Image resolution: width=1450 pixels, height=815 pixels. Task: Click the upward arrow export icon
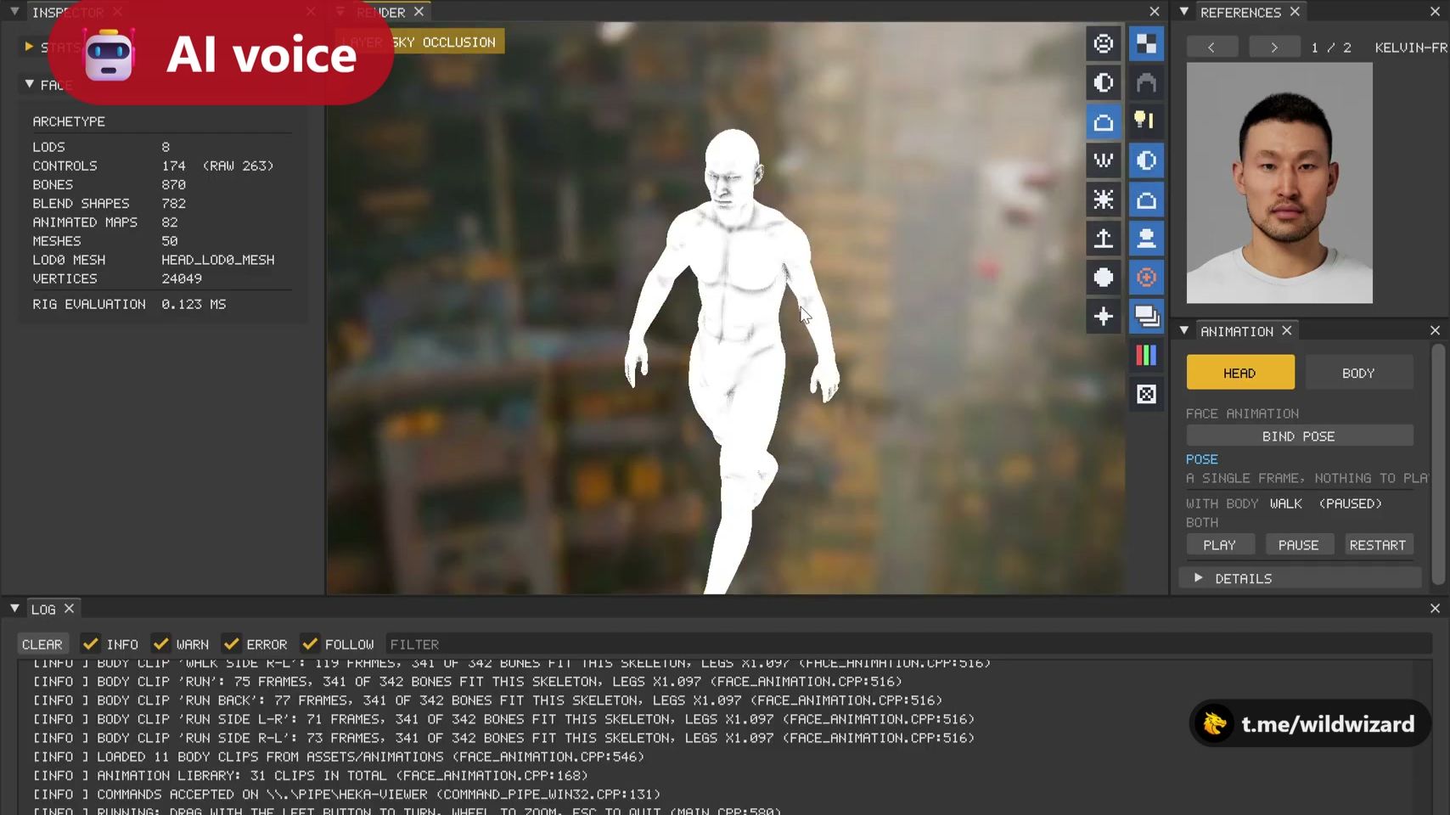pyautogui.click(x=1103, y=239)
